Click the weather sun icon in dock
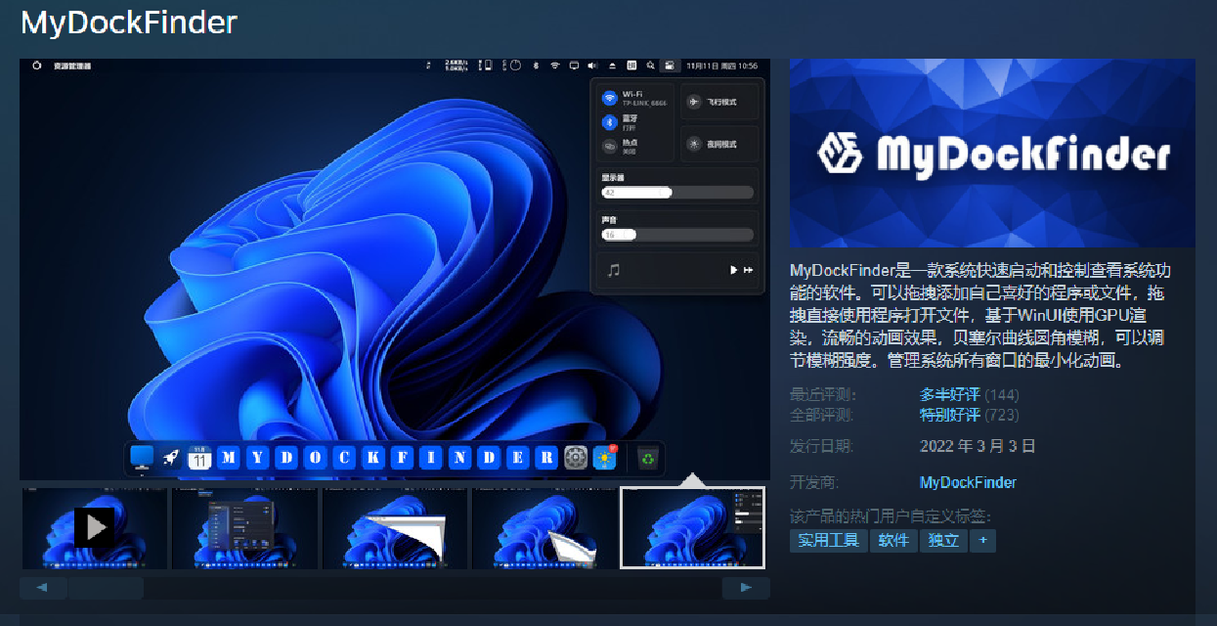1217x626 pixels. (x=605, y=458)
